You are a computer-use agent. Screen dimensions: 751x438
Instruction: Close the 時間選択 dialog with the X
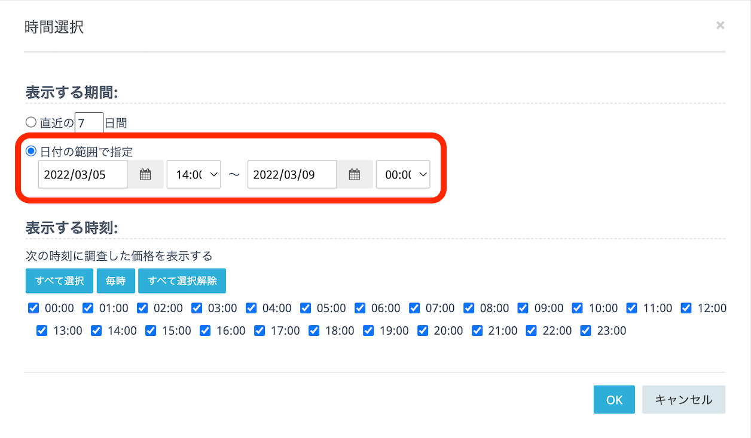720,25
